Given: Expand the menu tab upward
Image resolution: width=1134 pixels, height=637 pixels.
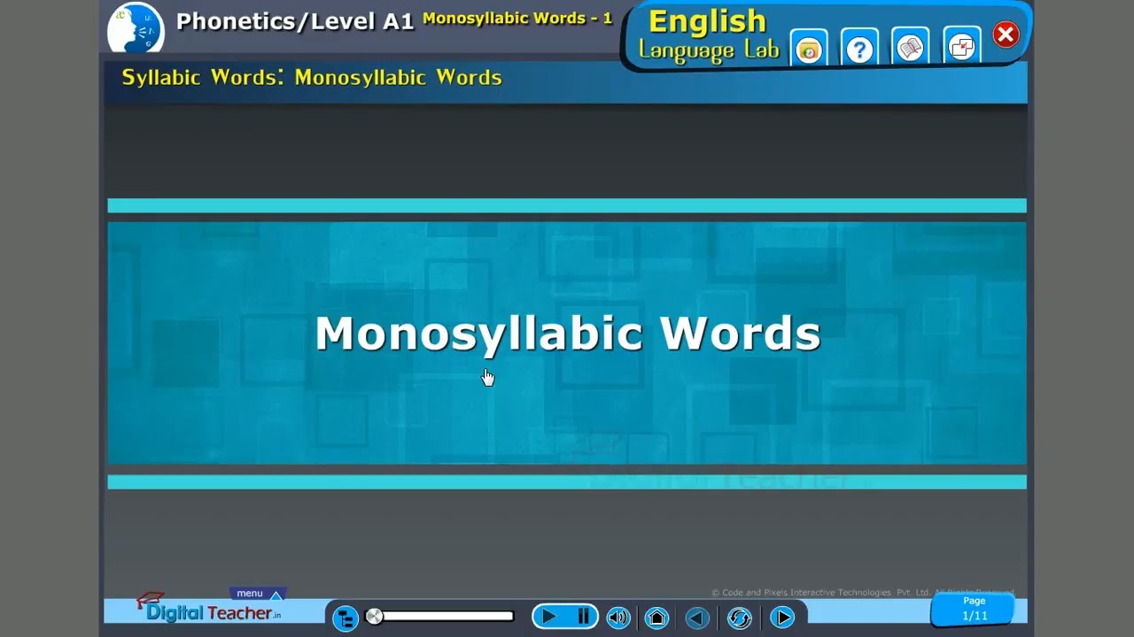Looking at the screenshot, I should click(x=258, y=594).
